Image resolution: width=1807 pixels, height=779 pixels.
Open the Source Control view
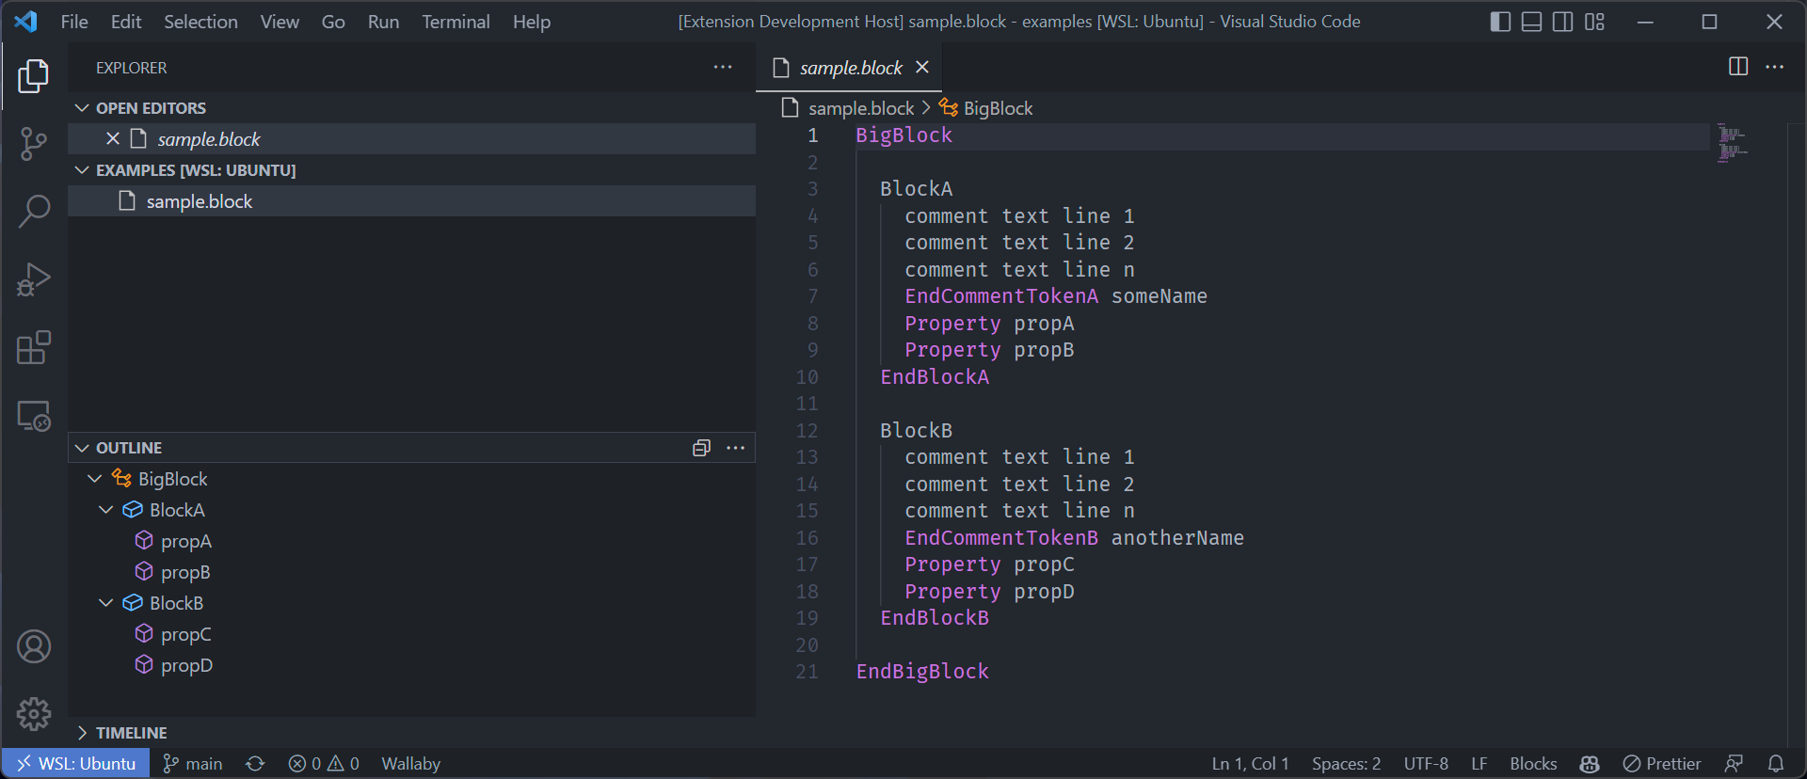click(34, 144)
